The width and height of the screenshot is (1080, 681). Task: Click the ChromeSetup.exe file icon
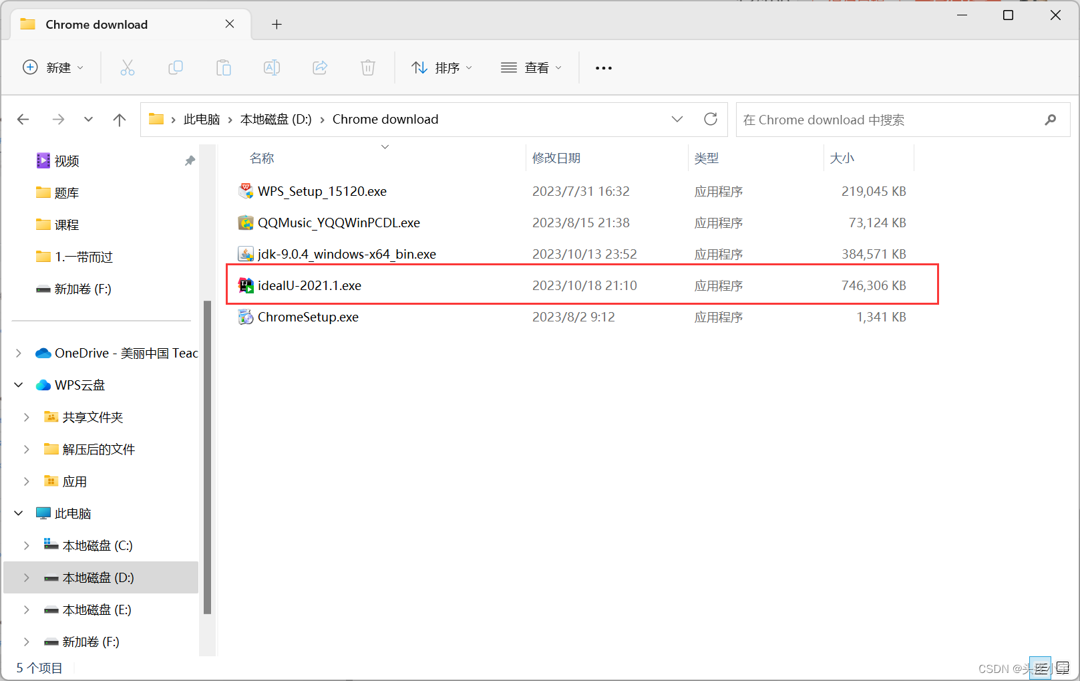246,317
